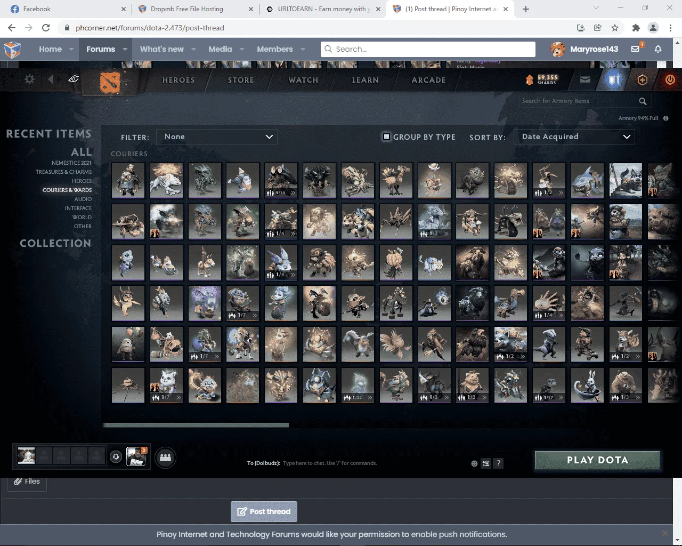Click the armory search magnifier icon
This screenshot has height=546, width=682.
(x=643, y=101)
